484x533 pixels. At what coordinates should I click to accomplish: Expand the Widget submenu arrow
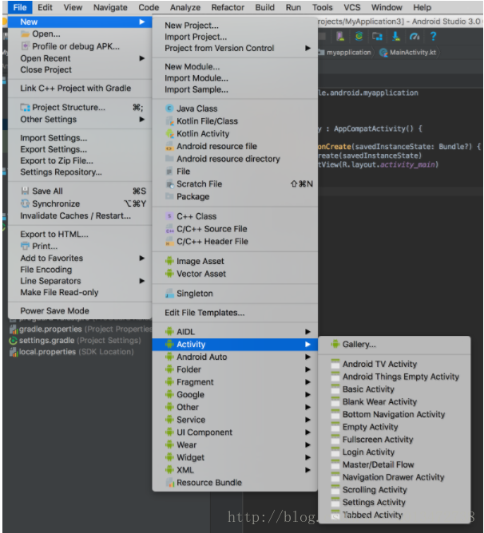307,457
